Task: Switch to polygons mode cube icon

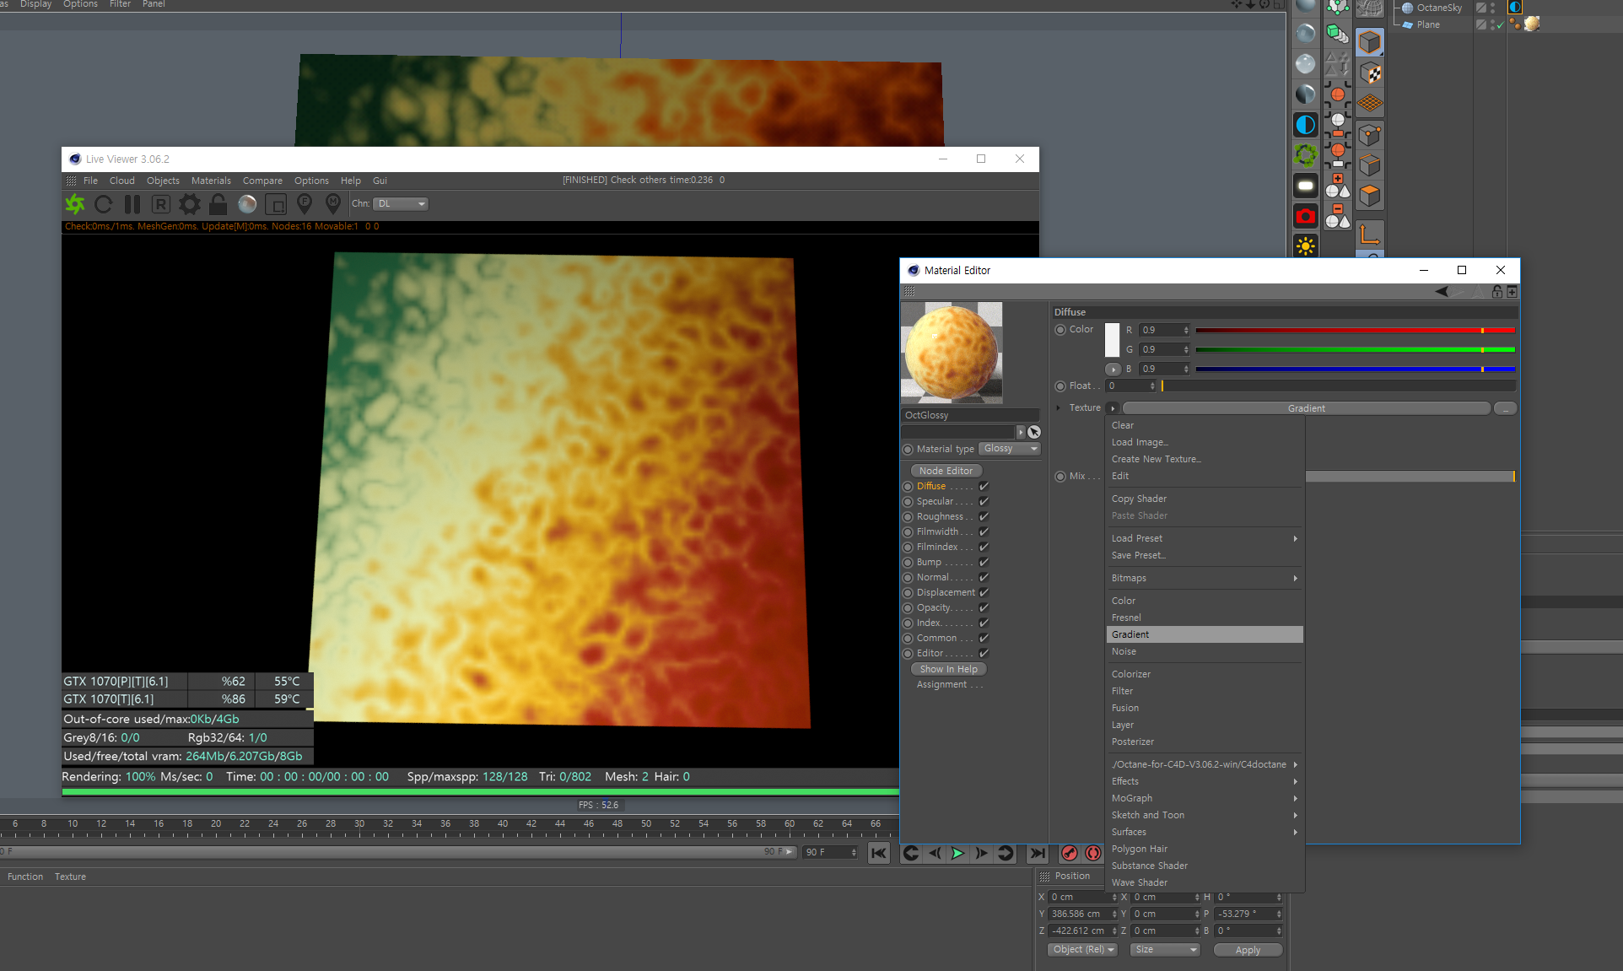Action: (1370, 196)
